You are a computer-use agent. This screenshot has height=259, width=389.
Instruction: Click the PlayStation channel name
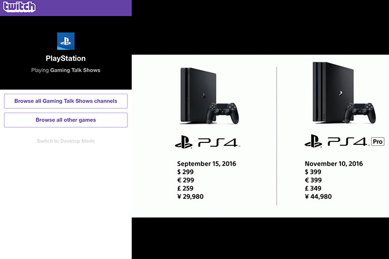pyautogui.click(x=66, y=58)
